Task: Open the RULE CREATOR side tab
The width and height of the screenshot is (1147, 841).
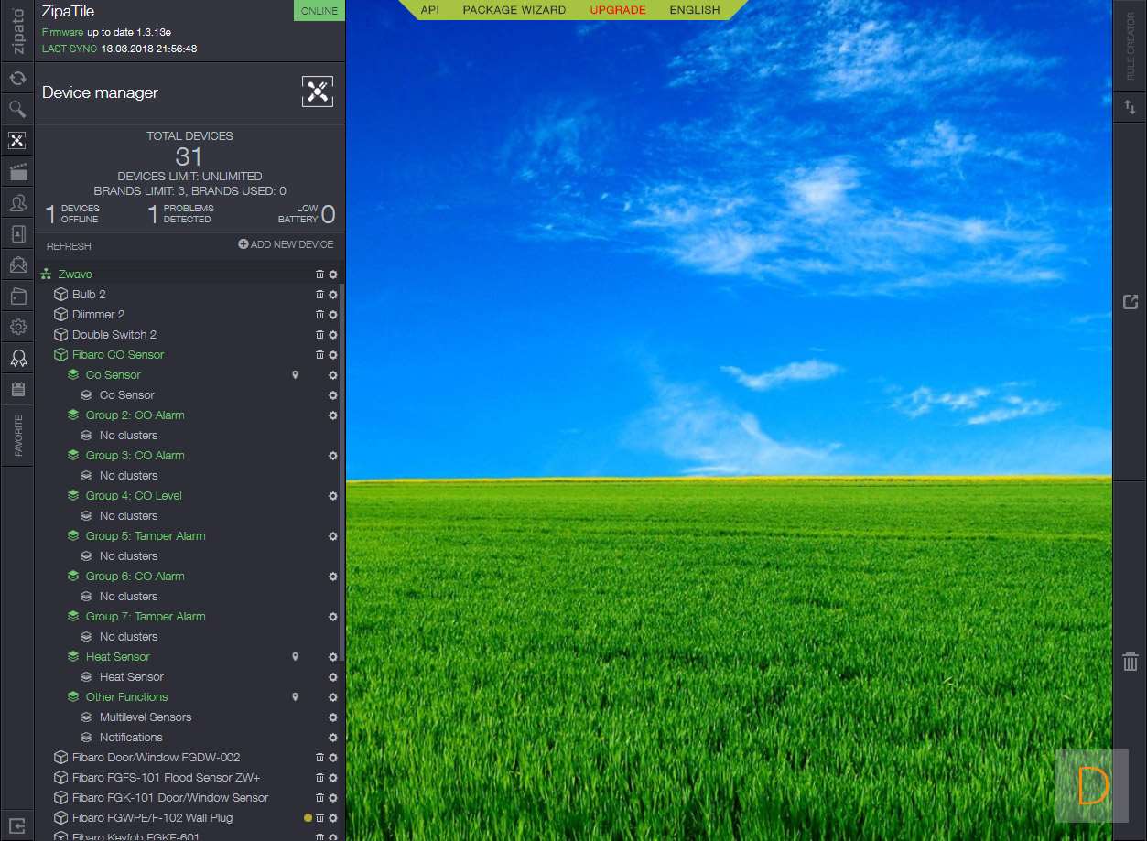Action: 1131,46
